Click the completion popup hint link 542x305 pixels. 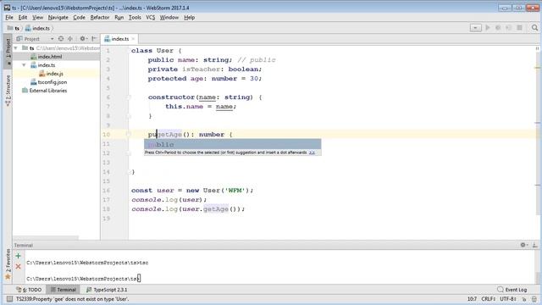click(x=312, y=152)
